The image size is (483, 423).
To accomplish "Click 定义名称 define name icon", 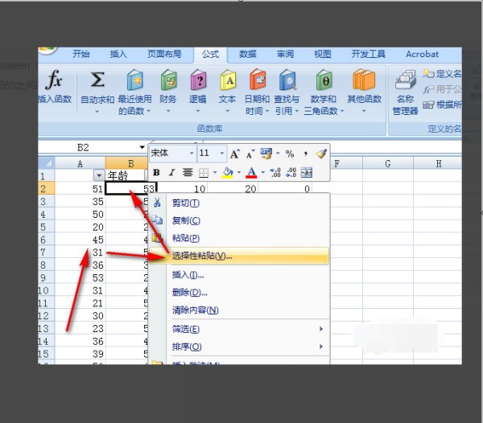I will coord(428,73).
